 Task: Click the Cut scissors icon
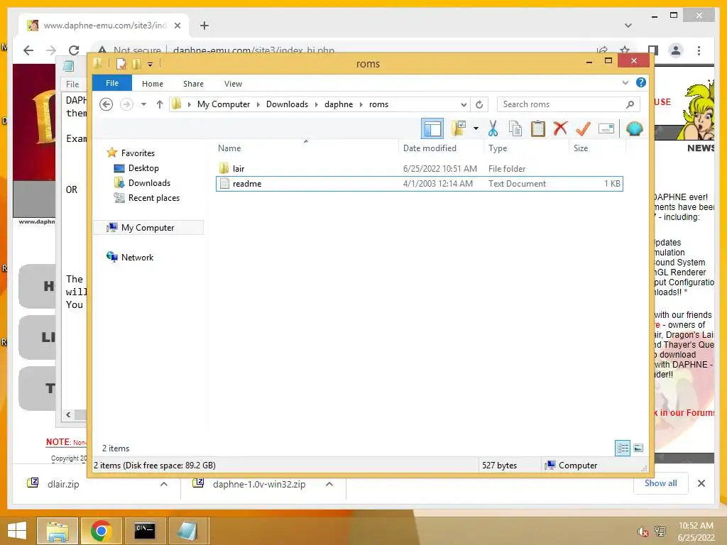493,128
